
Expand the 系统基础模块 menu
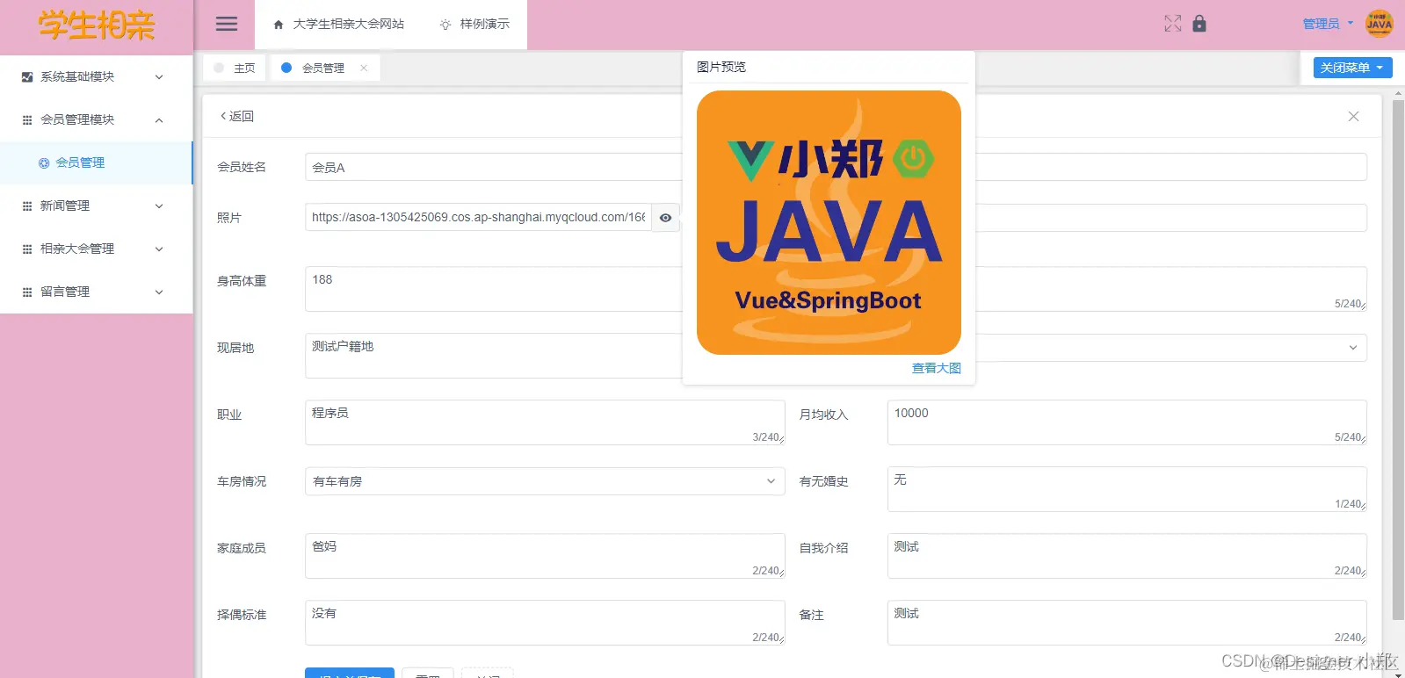coord(96,76)
